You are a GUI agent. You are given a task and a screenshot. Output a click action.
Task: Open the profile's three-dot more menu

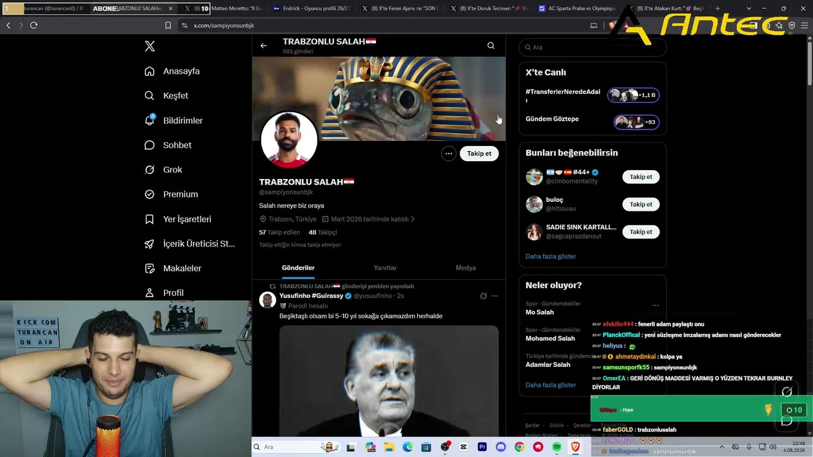(448, 154)
